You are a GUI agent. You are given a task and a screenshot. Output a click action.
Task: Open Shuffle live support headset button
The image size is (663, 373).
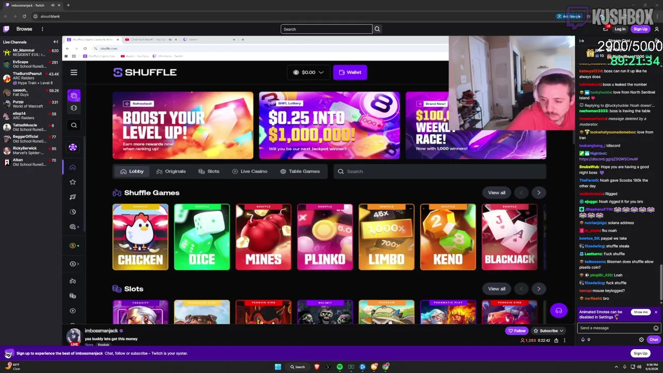(x=558, y=311)
